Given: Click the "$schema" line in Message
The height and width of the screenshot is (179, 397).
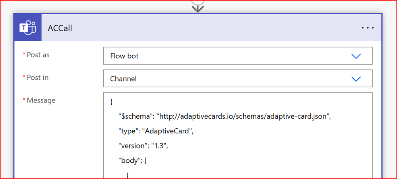Looking at the screenshot, I should click(225, 117).
